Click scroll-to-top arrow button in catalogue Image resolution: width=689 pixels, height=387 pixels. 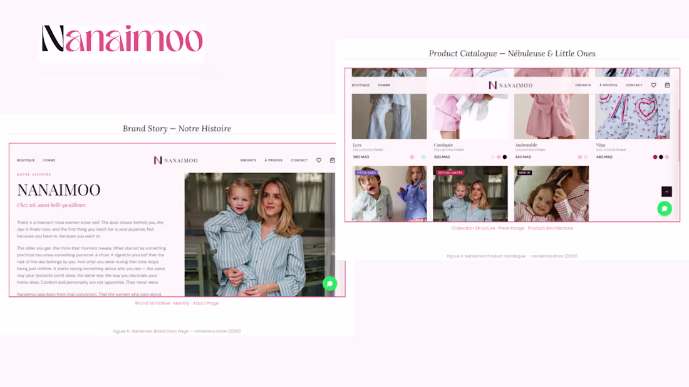(x=666, y=191)
